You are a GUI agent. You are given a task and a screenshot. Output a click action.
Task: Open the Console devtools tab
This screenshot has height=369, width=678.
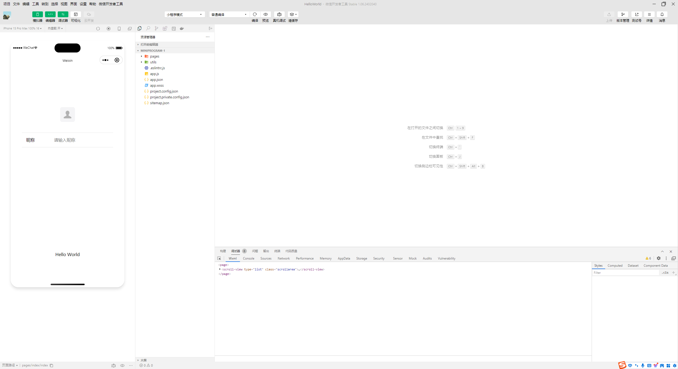pyautogui.click(x=248, y=258)
